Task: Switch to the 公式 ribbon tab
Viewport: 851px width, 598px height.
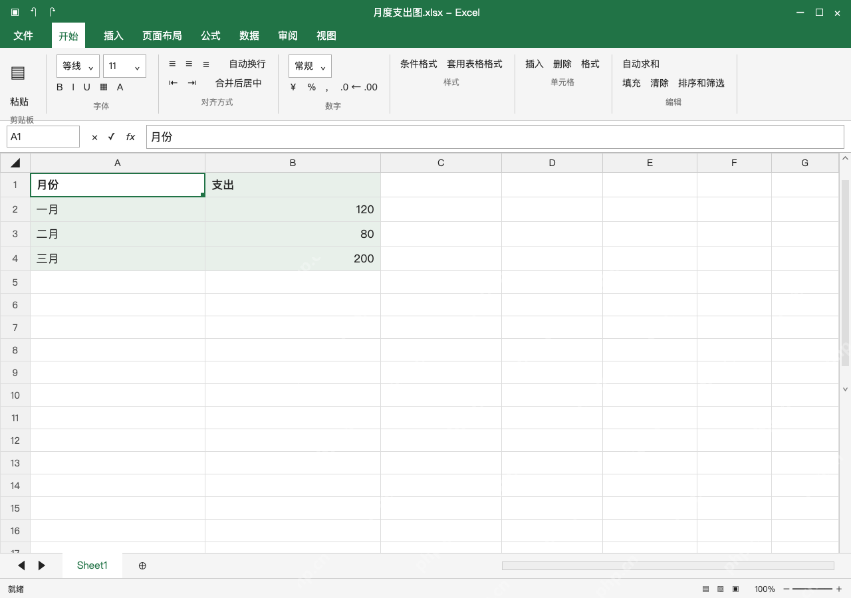Action: click(x=211, y=36)
